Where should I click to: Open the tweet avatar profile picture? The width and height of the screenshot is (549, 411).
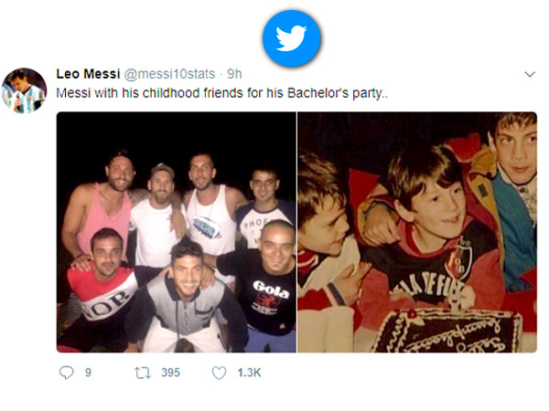pyautogui.click(x=24, y=90)
